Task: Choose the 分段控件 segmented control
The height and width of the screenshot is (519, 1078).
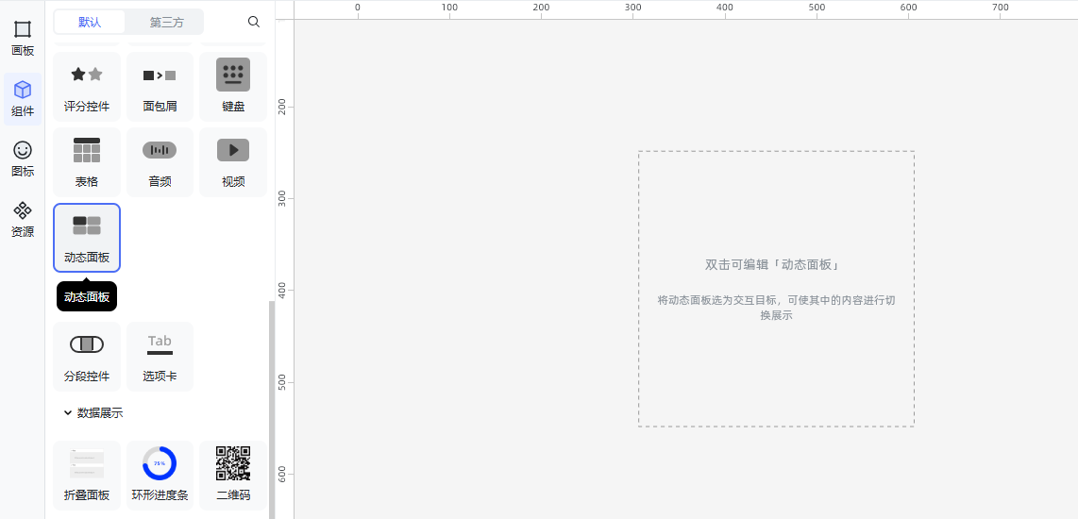Action: click(87, 356)
